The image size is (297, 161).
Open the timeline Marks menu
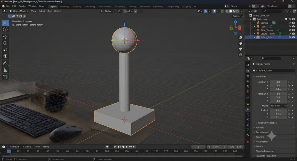coord(46,147)
